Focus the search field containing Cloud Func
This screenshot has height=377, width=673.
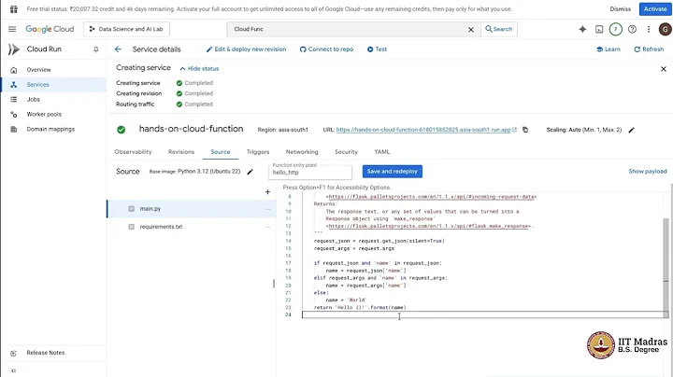pos(348,29)
